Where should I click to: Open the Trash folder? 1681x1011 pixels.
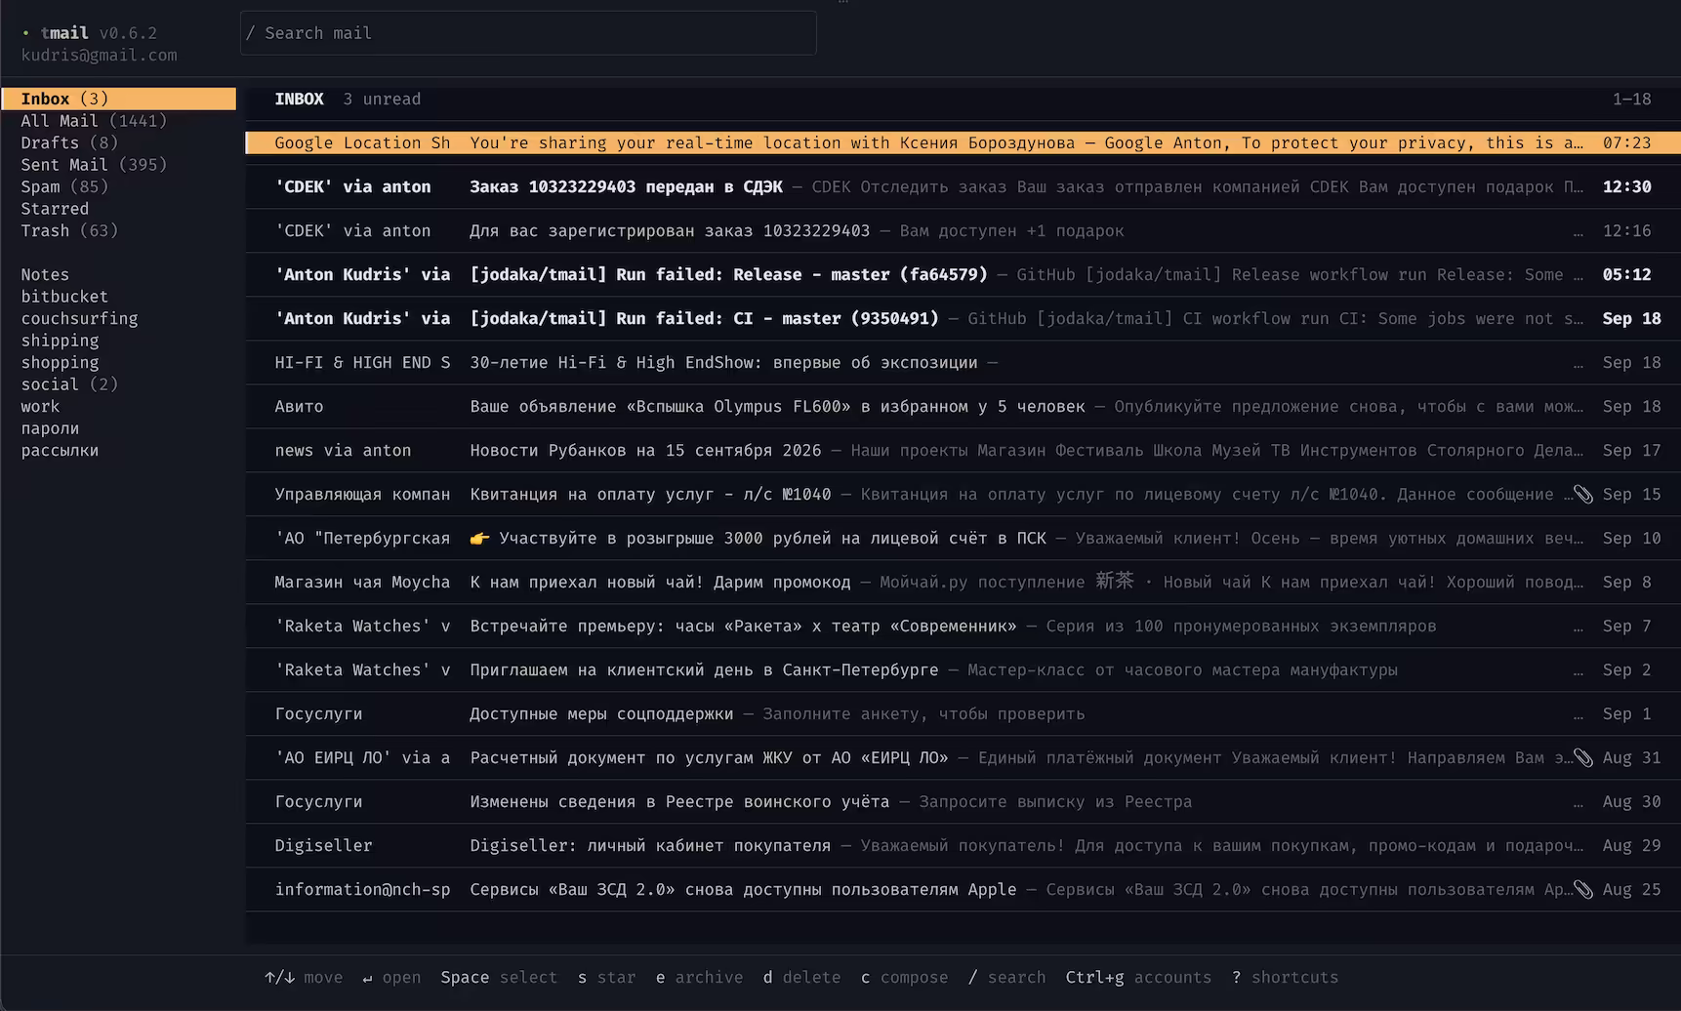(x=69, y=230)
